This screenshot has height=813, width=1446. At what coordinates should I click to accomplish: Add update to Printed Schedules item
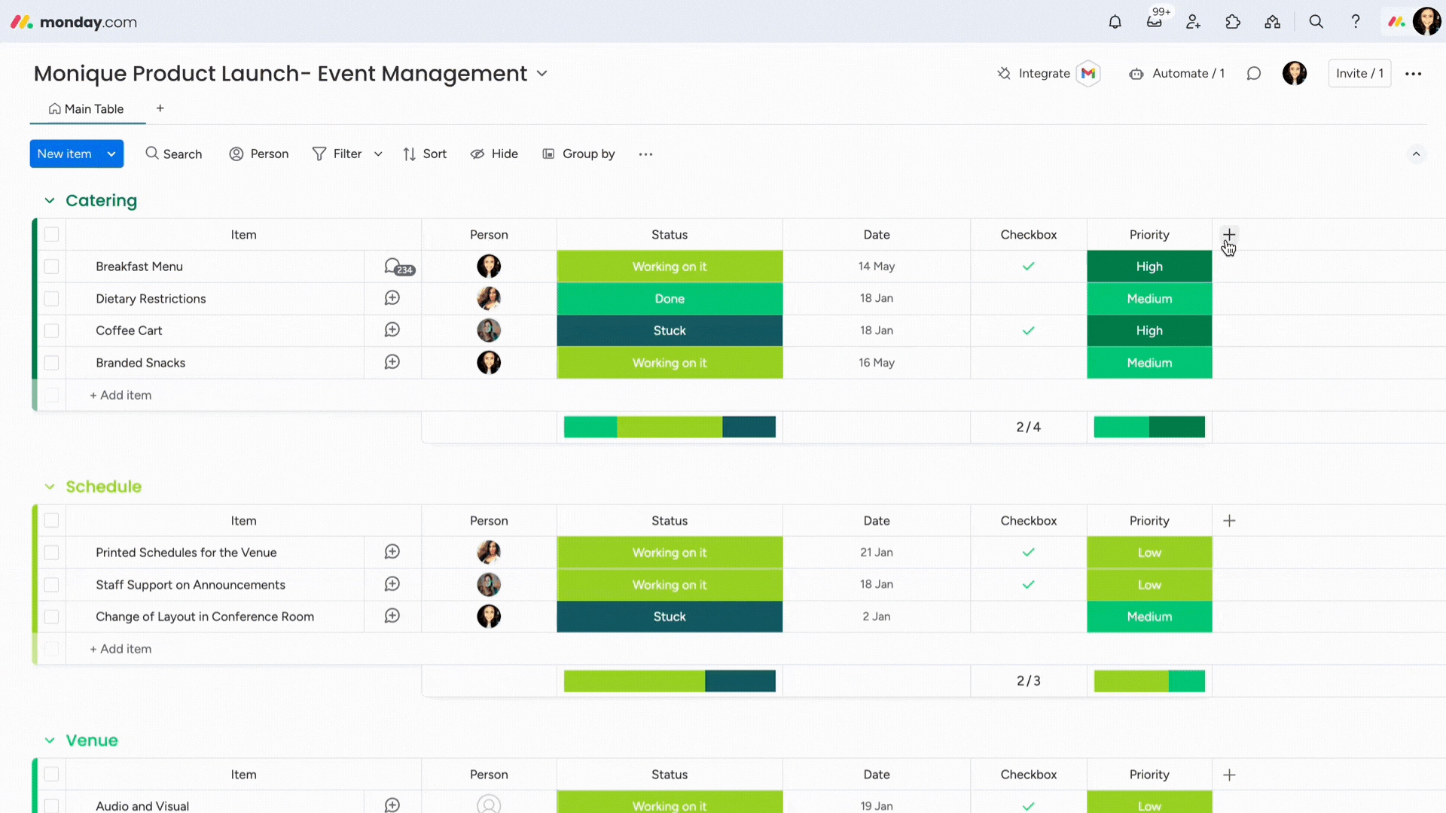pyautogui.click(x=392, y=552)
